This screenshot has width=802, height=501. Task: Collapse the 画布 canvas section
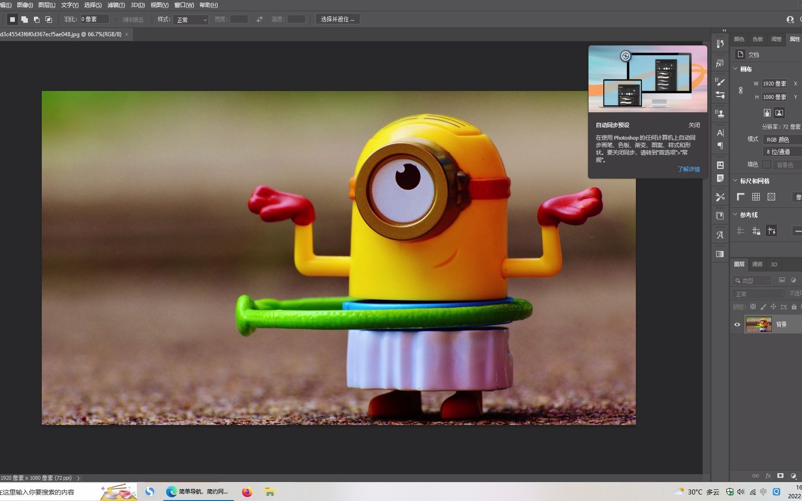click(735, 69)
